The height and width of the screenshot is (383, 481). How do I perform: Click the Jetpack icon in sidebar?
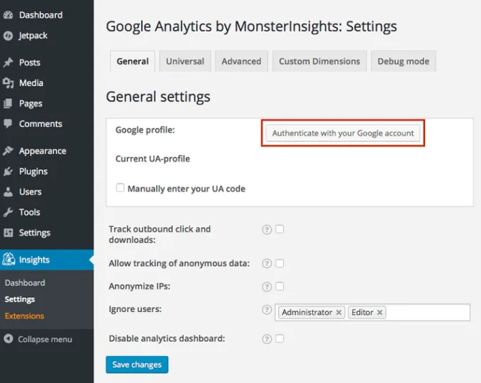[9, 35]
